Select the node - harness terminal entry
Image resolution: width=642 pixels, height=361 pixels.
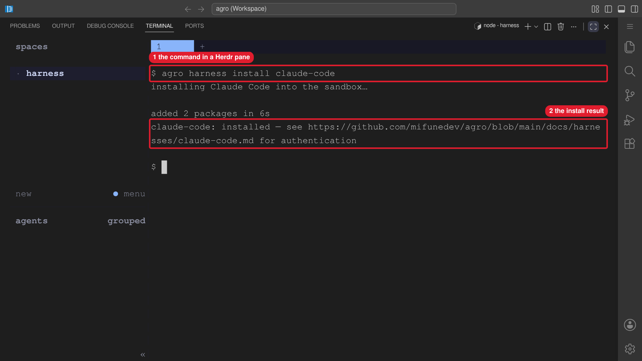[x=497, y=26]
